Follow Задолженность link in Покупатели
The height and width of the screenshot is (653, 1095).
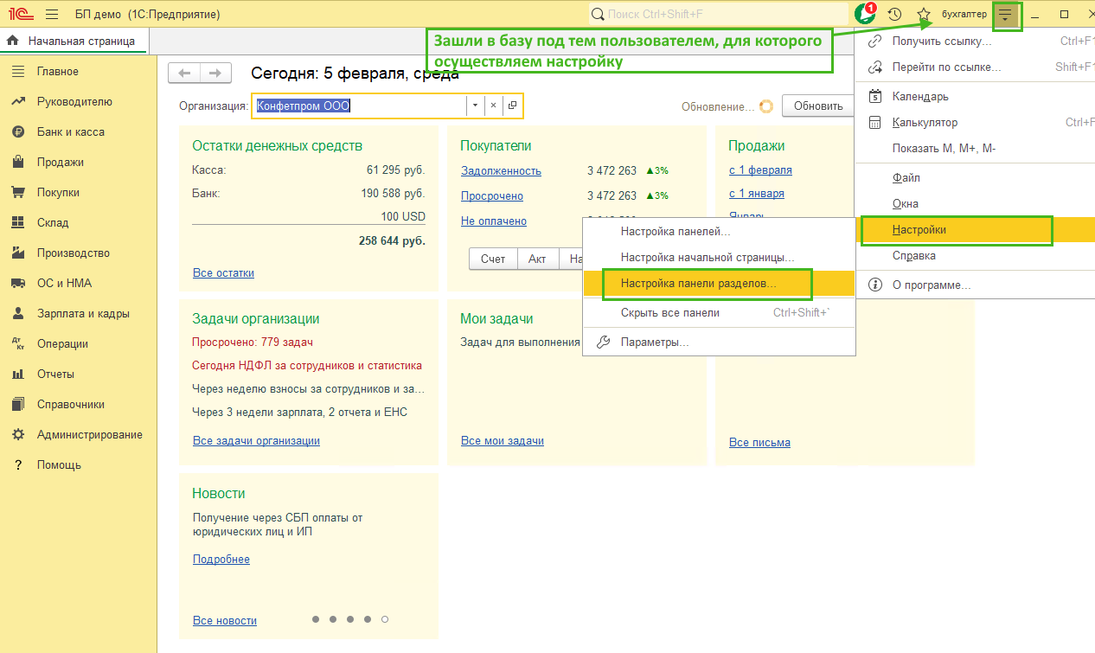[501, 171]
